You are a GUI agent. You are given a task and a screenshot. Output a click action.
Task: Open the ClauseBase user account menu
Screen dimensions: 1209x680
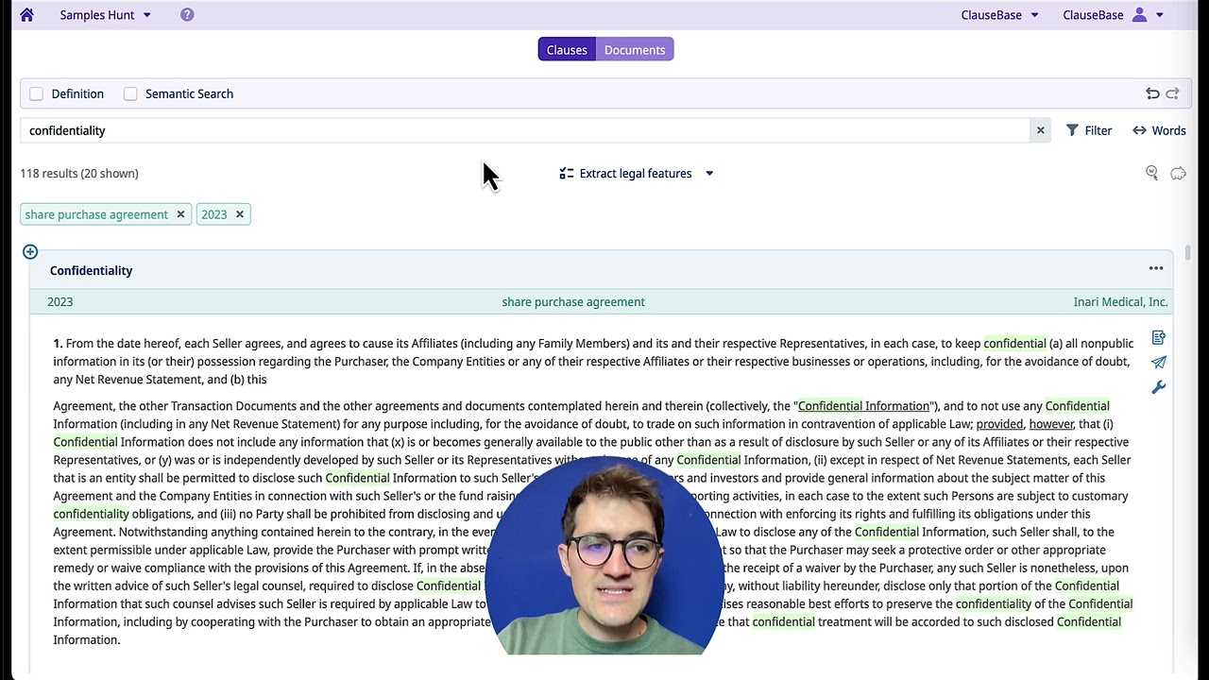pyautogui.click(x=1113, y=15)
